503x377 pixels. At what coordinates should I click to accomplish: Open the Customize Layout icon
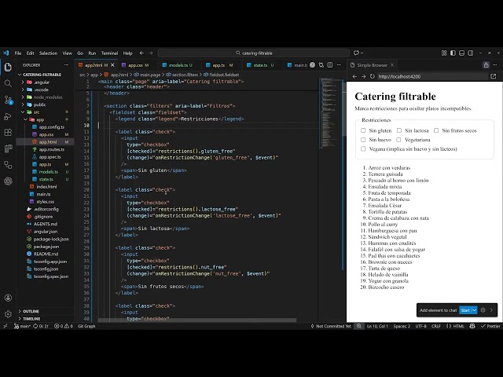[x=444, y=53]
